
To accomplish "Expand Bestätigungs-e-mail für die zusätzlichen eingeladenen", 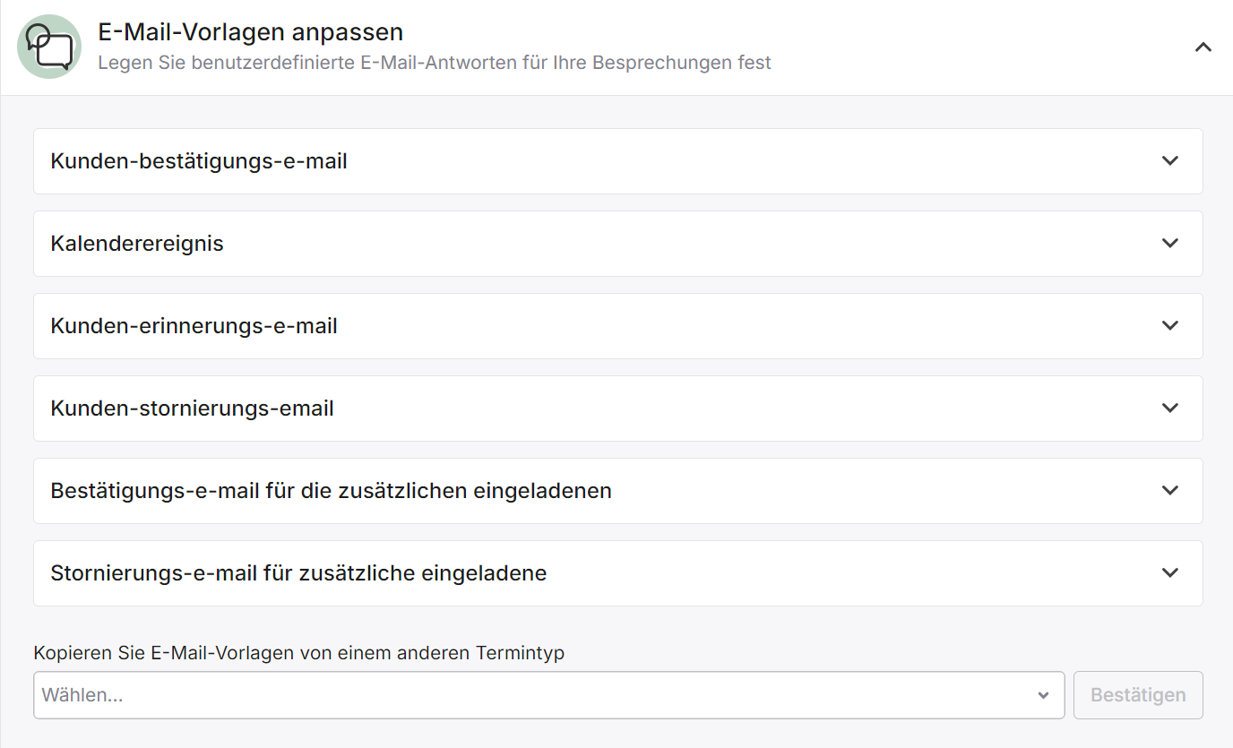I will pyautogui.click(x=617, y=491).
